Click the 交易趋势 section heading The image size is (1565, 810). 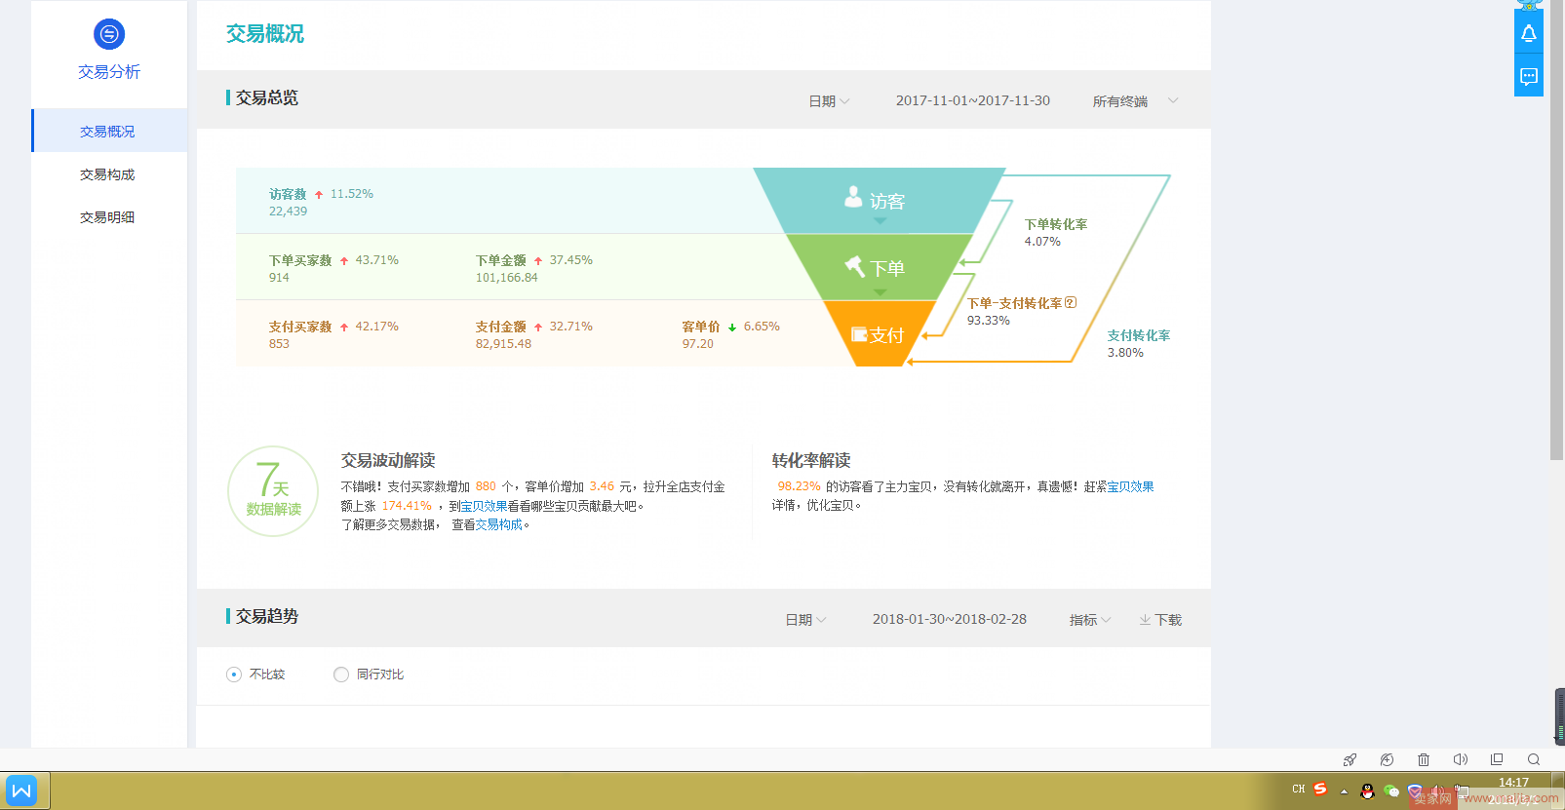coord(267,616)
